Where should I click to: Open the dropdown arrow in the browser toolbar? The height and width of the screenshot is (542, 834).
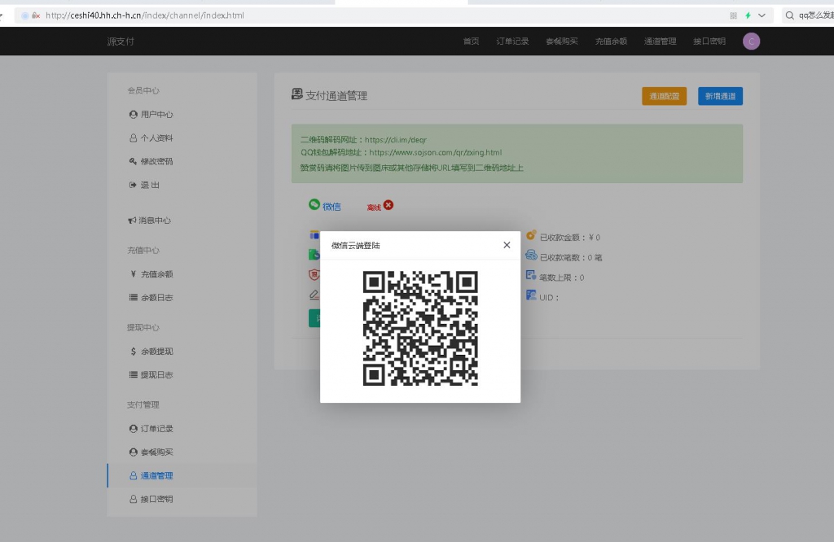761,14
